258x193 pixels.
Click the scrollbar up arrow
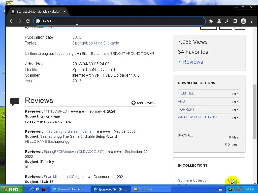coord(255,29)
